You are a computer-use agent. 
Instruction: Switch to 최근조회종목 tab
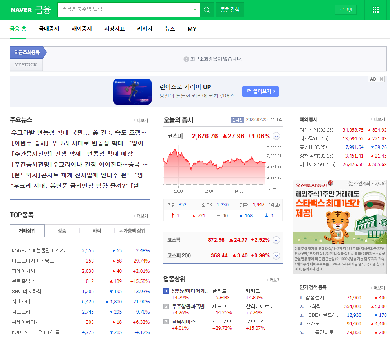(27, 53)
